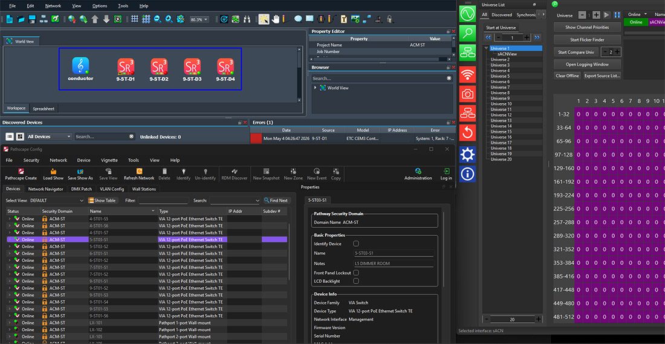Switch to the VLAN Config tab
This screenshot has width=665, height=344.
[x=112, y=189]
